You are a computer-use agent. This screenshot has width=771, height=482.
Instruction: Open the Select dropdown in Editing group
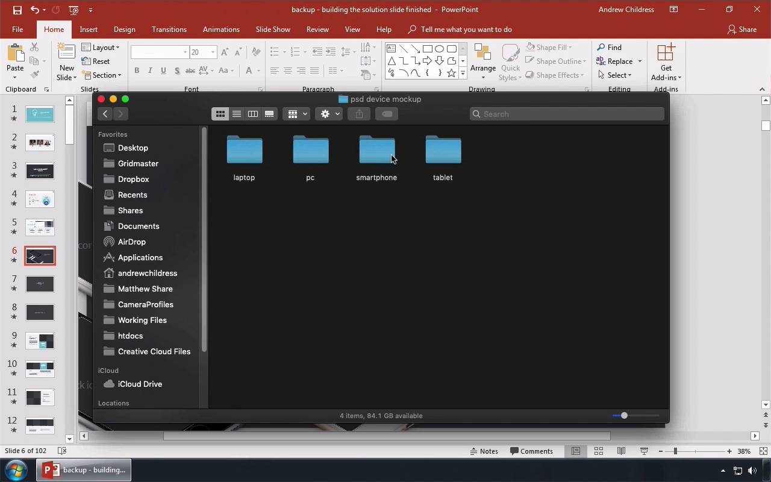(614, 75)
